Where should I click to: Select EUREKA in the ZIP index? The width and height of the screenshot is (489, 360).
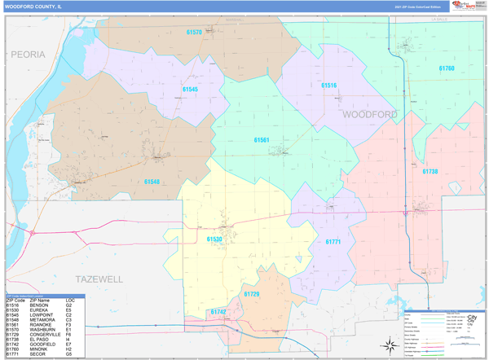point(38,310)
